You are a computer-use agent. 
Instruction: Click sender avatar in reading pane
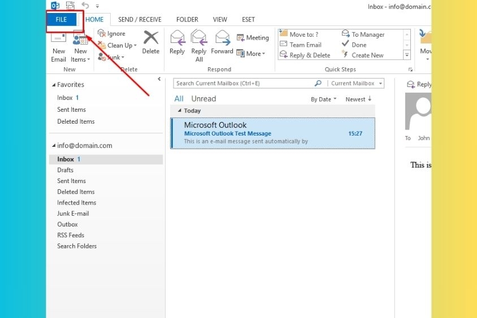click(x=418, y=111)
